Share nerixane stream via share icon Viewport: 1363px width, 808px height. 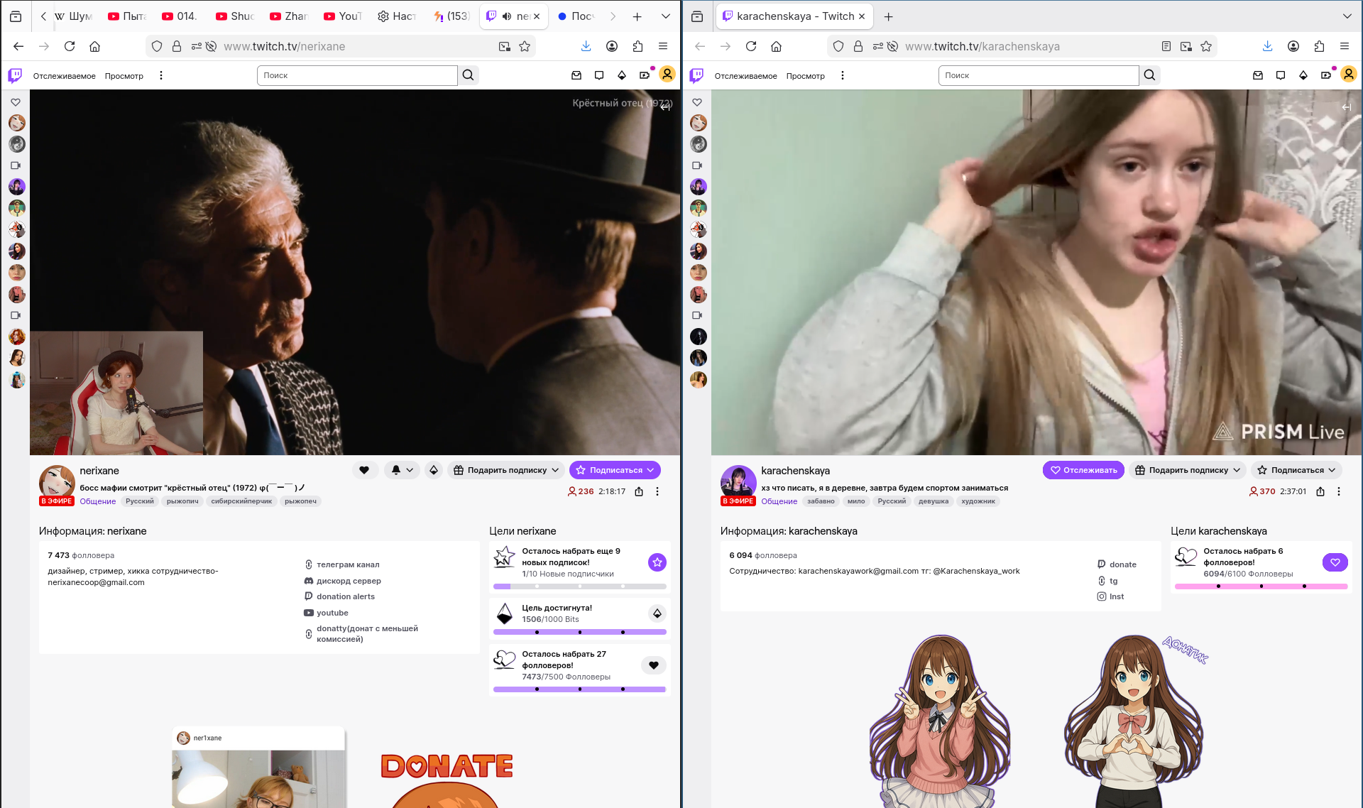638,491
